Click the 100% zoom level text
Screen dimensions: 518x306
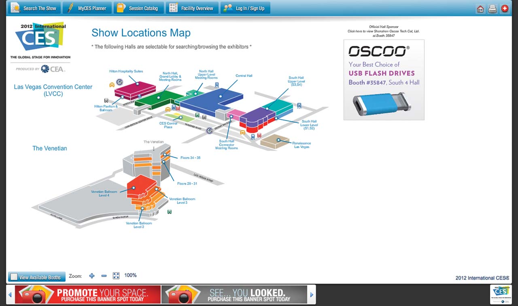pos(130,275)
